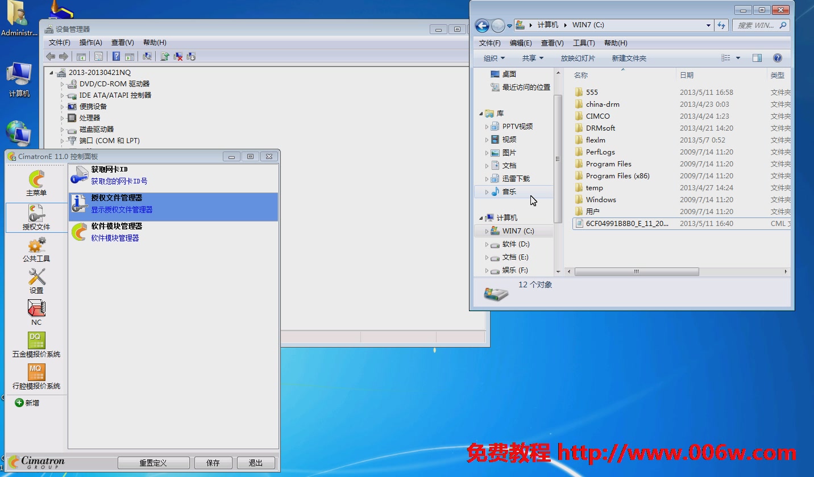Viewport: 814px width, 477px height.
Task: Click the horizontal scrollbar in file list
Action: (x=637, y=272)
